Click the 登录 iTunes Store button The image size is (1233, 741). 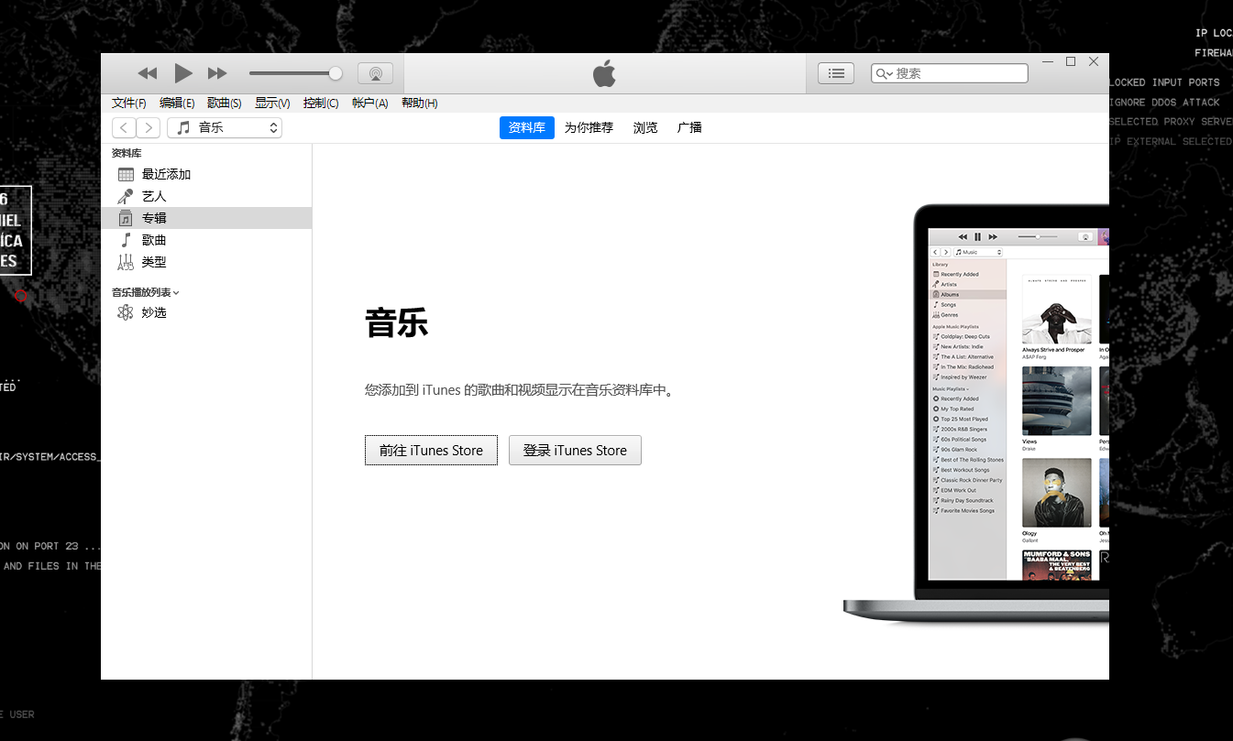(x=575, y=450)
